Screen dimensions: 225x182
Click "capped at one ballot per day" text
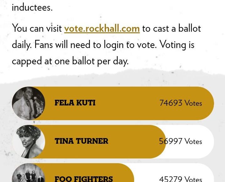tap(70, 61)
